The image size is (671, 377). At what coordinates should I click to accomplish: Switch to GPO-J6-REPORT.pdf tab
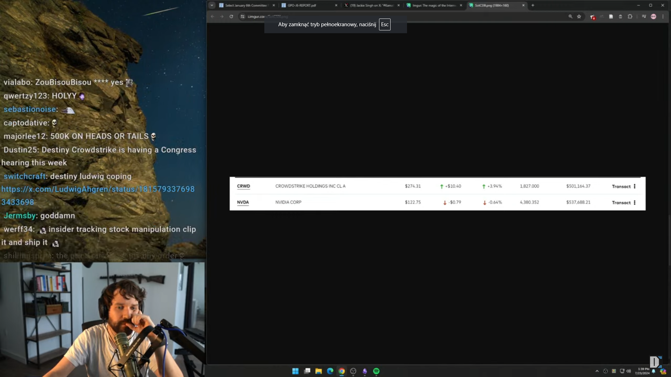click(309, 5)
